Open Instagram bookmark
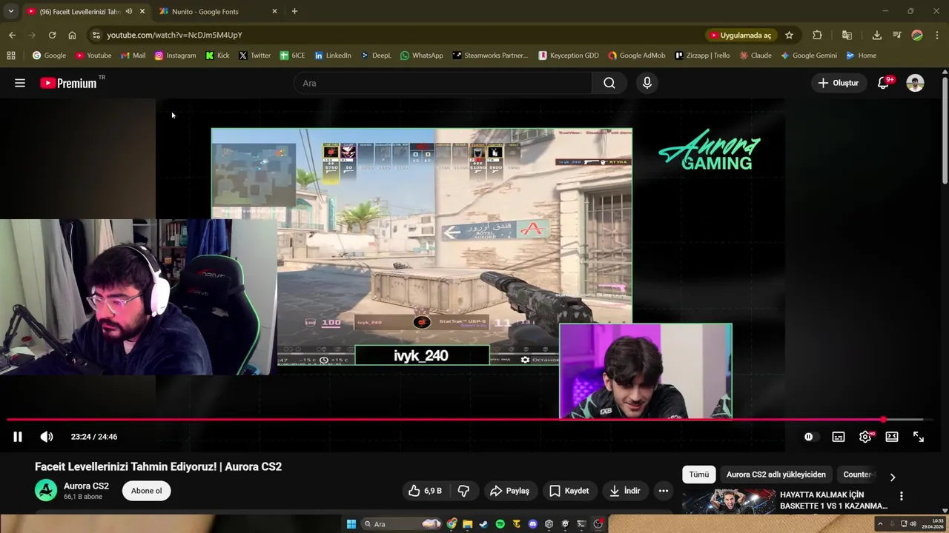This screenshot has width=949, height=533. [x=175, y=56]
